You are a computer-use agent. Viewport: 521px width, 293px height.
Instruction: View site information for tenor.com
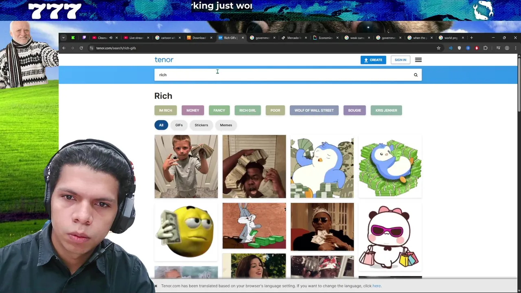pyautogui.click(x=92, y=48)
